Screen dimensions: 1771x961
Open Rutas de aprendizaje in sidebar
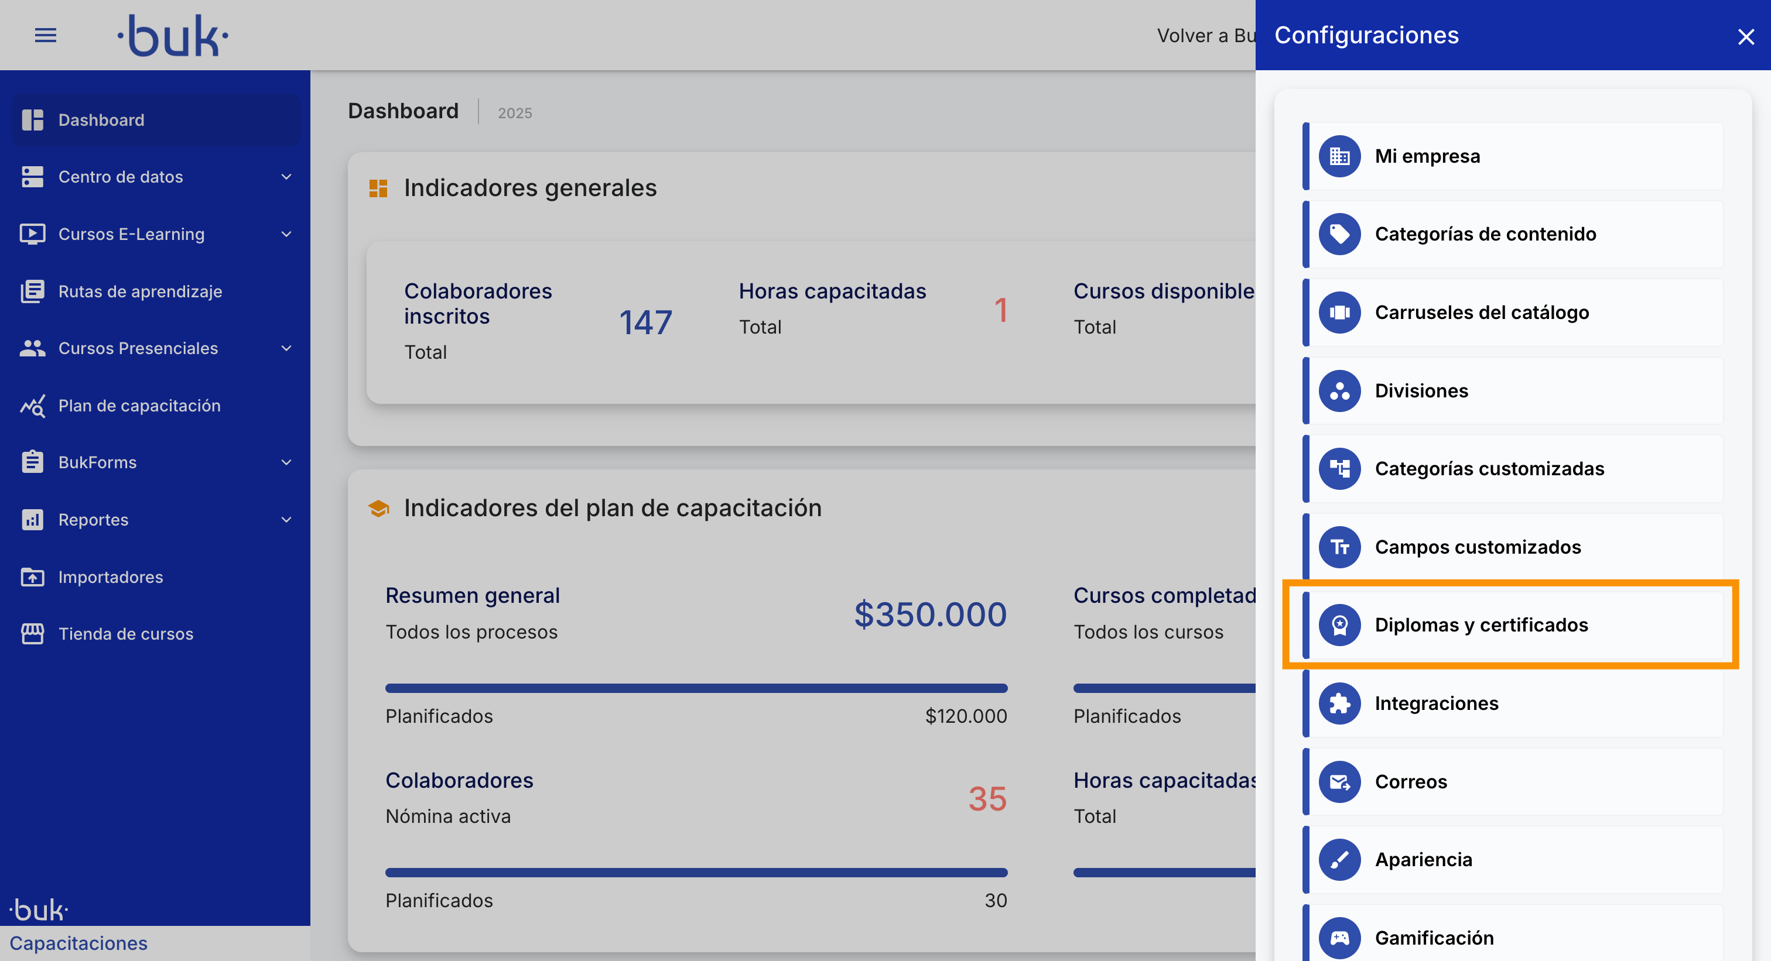click(x=139, y=291)
